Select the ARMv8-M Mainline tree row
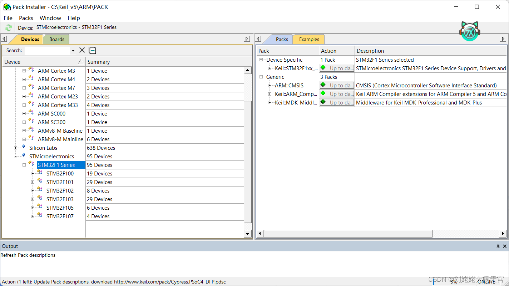Viewport: 509px width, 286px height. 60,139
